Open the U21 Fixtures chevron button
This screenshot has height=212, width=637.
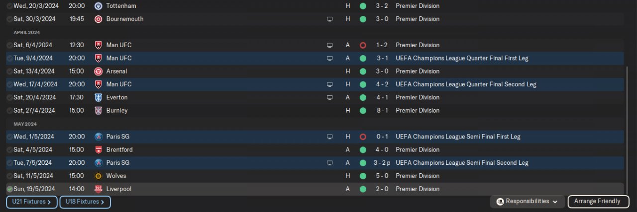[32, 202]
